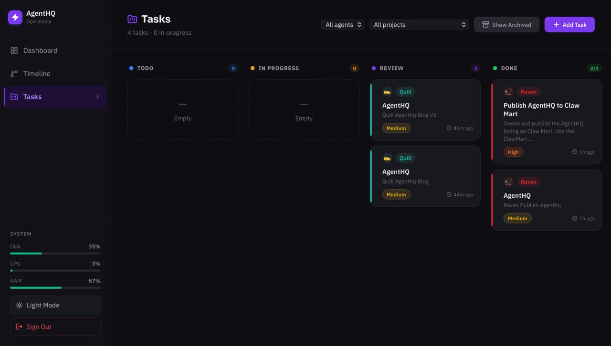Image resolution: width=611 pixels, height=346 pixels.
Task: Click the Timeline branch icon in sidebar
Action: coord(13,73)
